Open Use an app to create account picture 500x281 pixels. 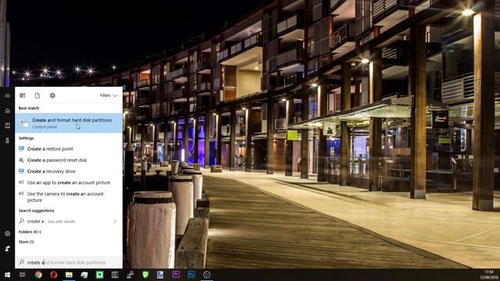point(69,183)
